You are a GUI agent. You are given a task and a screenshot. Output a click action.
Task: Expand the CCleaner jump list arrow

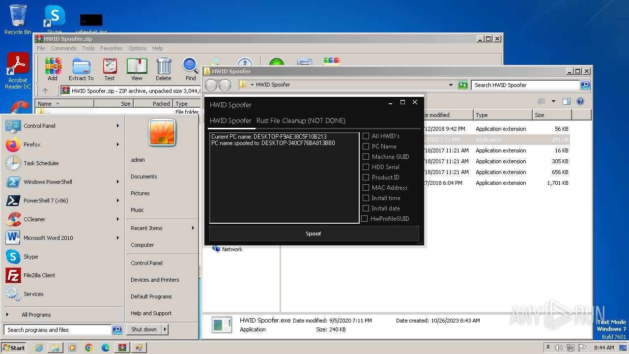[118, 219]
